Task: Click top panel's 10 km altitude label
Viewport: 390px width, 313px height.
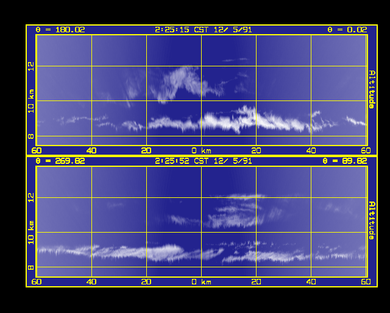Action: point(31,101)
